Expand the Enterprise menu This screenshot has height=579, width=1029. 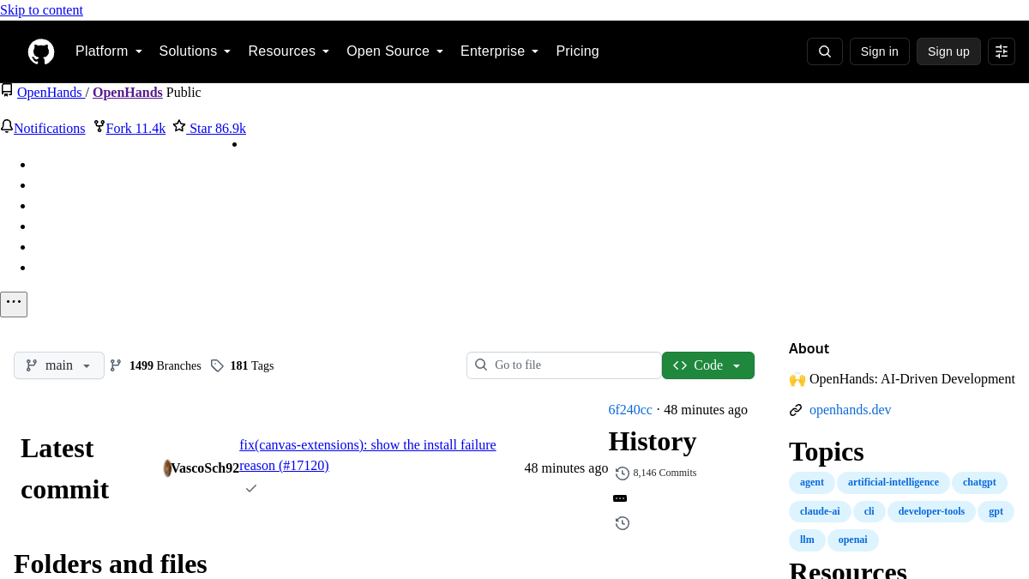[x=500, y=51]
